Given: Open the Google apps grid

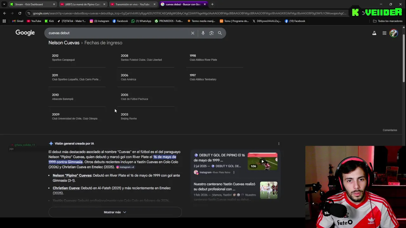Looking at the screenshot, I should coord(384,33).
